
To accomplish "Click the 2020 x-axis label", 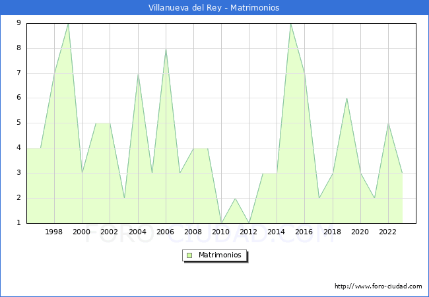I will pyautogui.click(x=360, y=232).
